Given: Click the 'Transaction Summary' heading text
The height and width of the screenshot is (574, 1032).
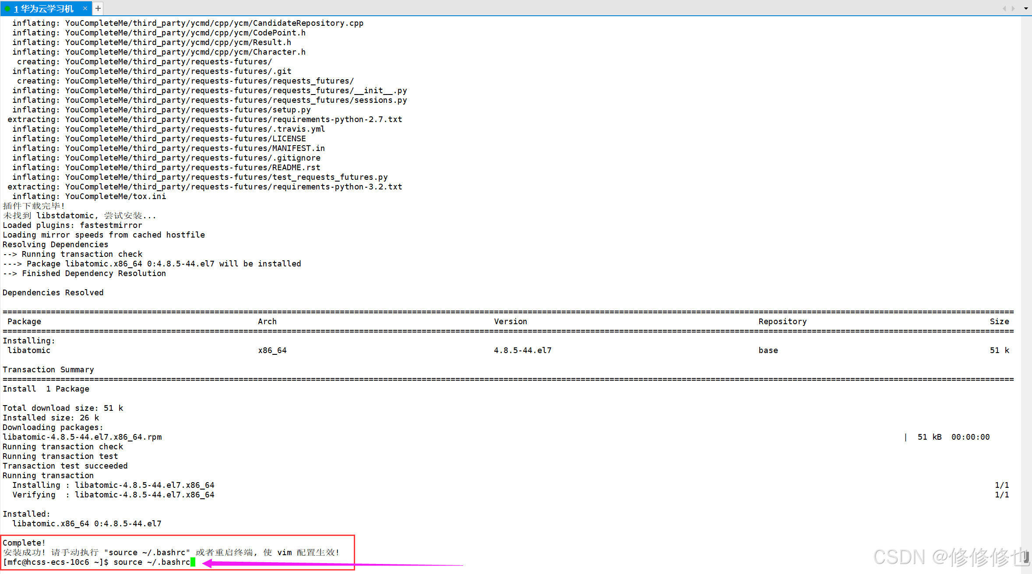Looking at the screenshot, I should 48,370.
